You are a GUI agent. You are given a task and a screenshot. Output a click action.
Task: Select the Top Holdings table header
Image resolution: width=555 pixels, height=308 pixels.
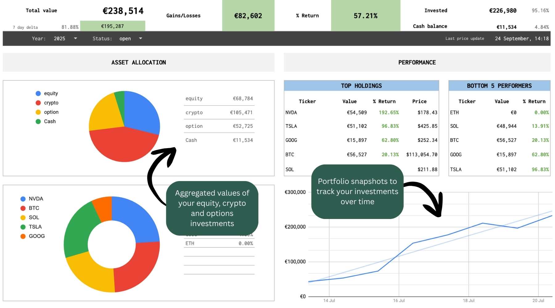coord(361,86)
